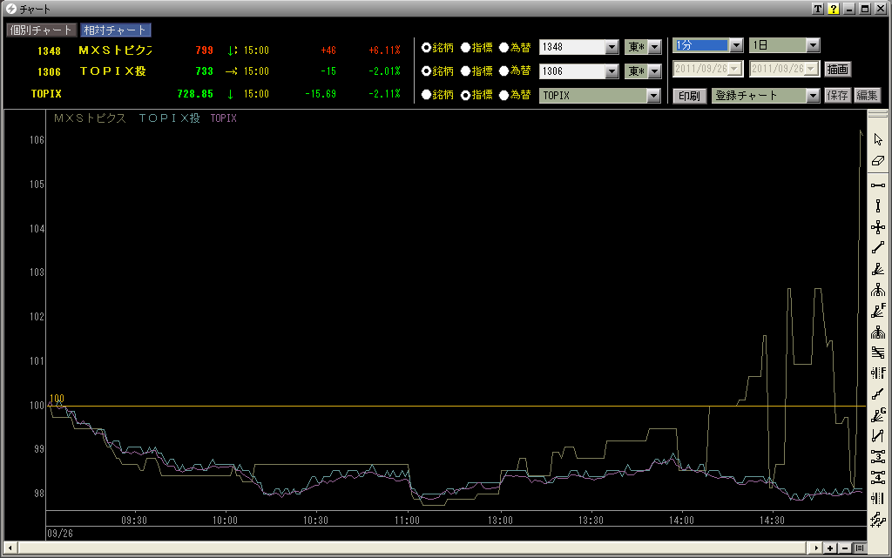Choose the vertical line drawing tool
892x558 pixels.
(x=877, y=206)
